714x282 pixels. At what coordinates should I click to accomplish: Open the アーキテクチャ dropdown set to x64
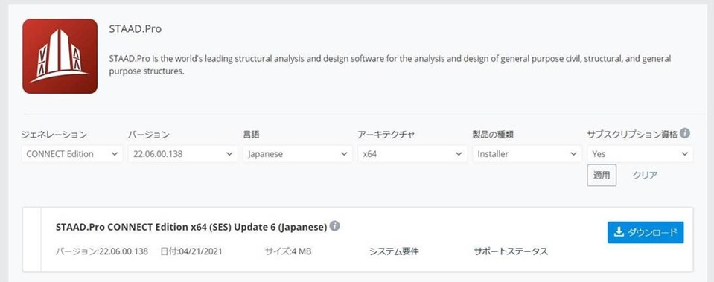[412, 154]
